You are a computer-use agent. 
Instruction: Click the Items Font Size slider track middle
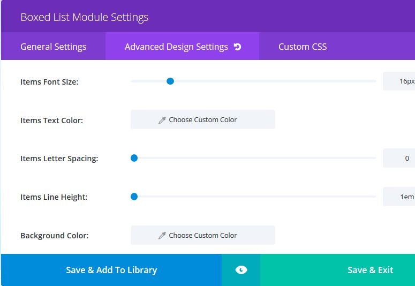253,81
